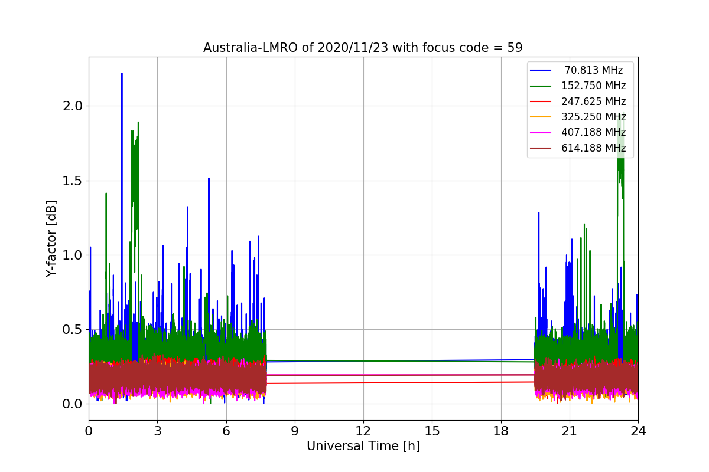Image resolution: width=709 pixels, height=472 pixels.
Task: Click the 18 x-axis tick label
Action: point(500,431)
